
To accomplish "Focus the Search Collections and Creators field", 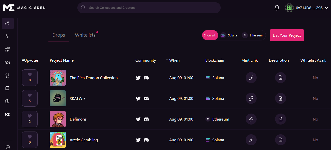I will click(x=149, y=8).
